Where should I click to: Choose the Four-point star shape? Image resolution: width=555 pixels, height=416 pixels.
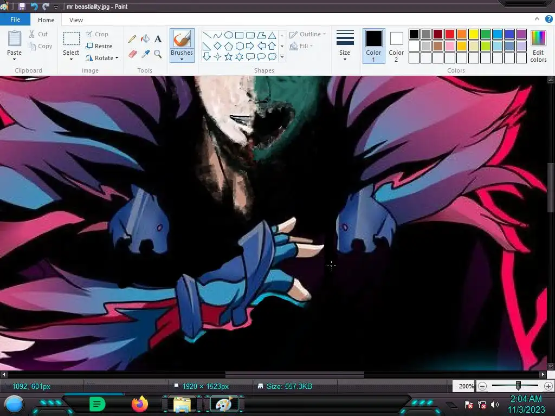click(x=218, y=56)
